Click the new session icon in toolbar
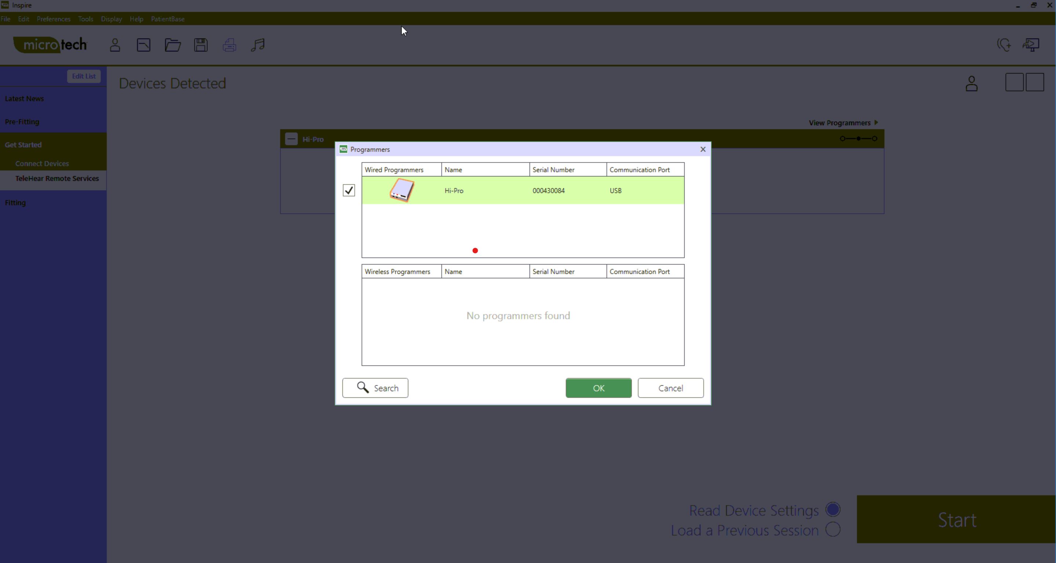 pyautogui.click(x=143, y=45)
